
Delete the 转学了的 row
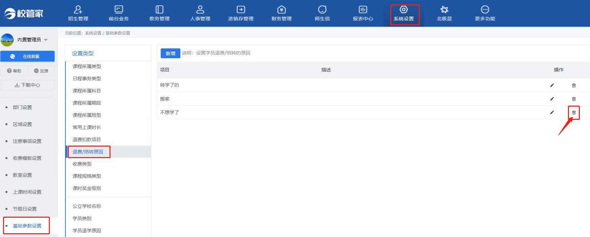574,85
